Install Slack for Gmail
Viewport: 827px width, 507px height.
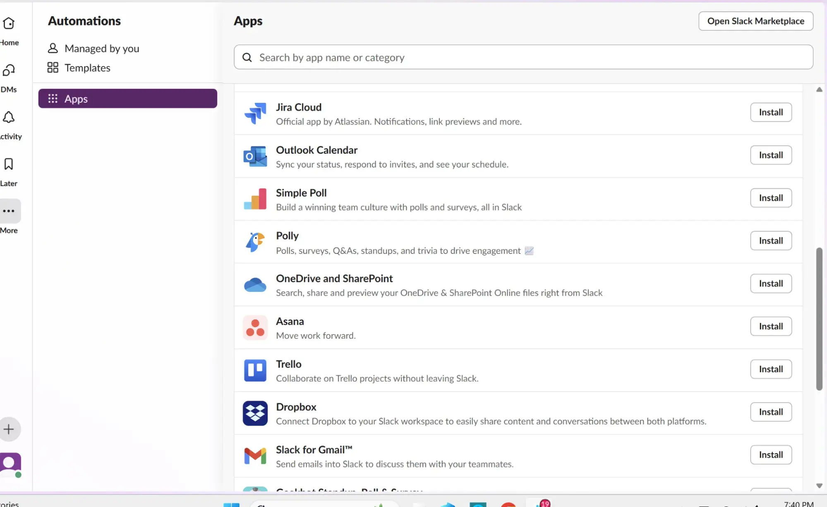coord(770,454)
